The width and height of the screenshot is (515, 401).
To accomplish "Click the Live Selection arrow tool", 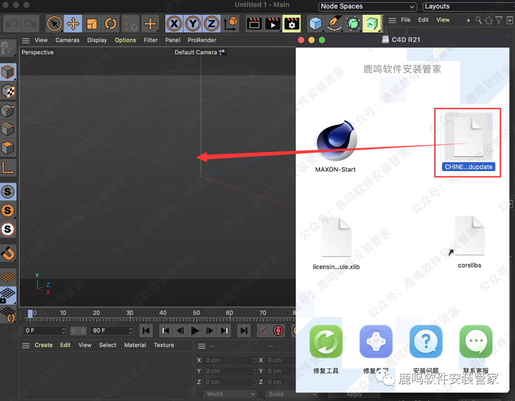I will [54, 23].
